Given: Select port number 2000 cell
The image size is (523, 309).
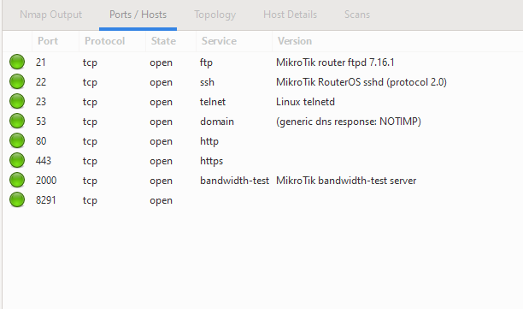Looking at the screenshot, I should coord(46,181).
